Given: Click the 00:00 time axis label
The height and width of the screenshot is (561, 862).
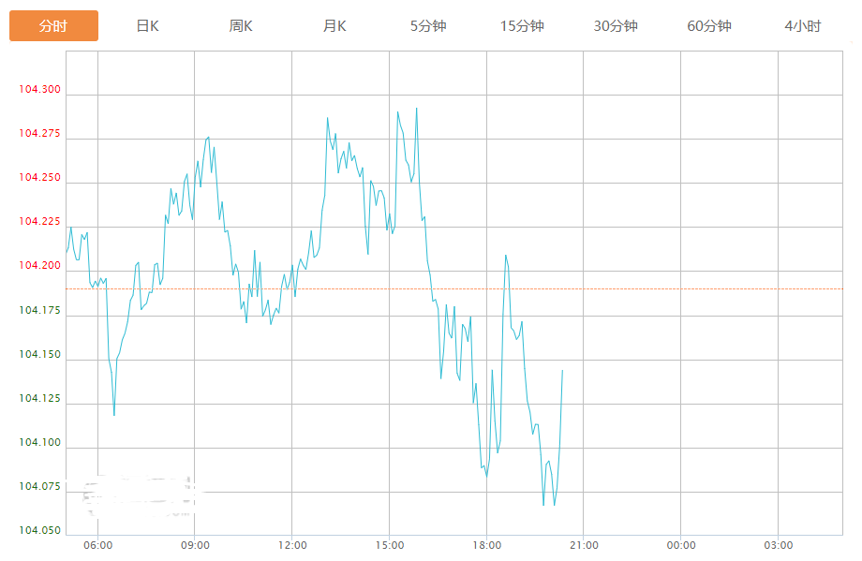Looking at the screenshot, I should point(681,545).
